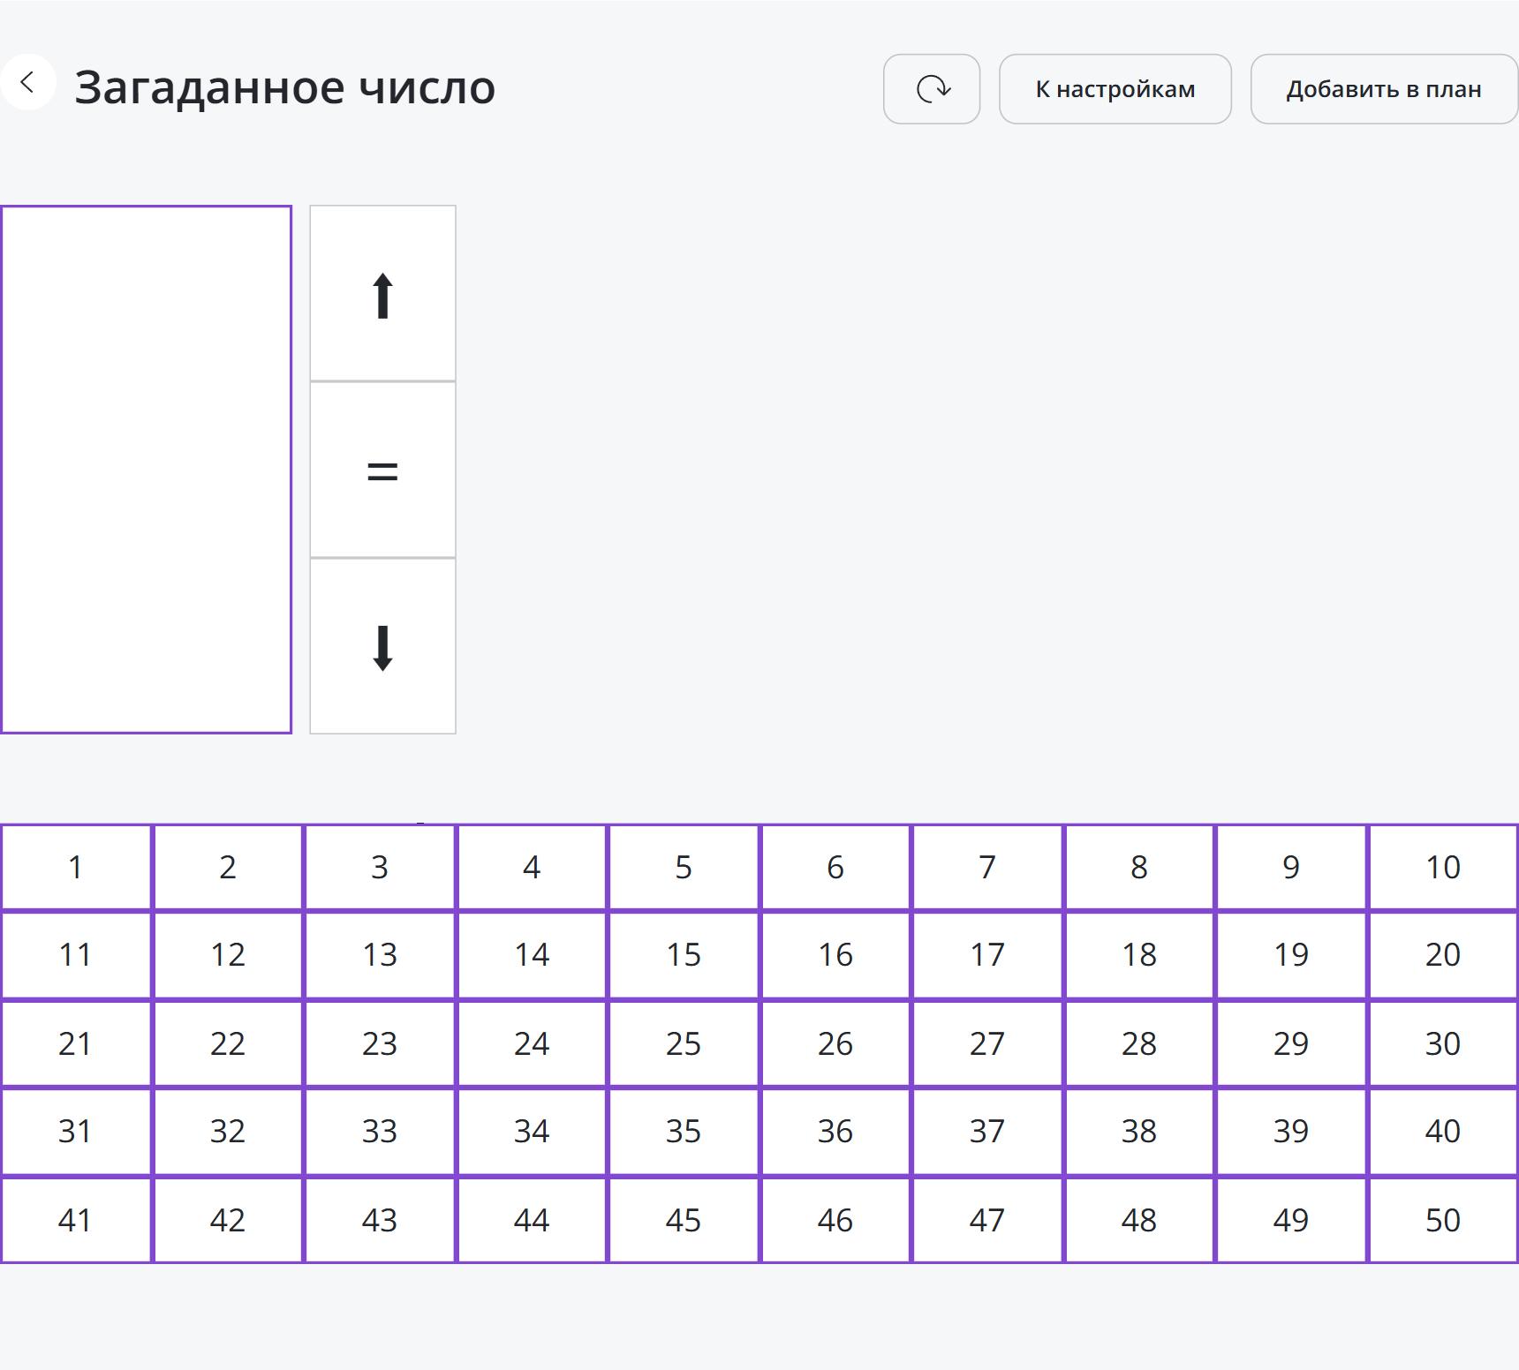Choose number 17 cell
Screen dimensions: 1519x1370
pos(987,955)
